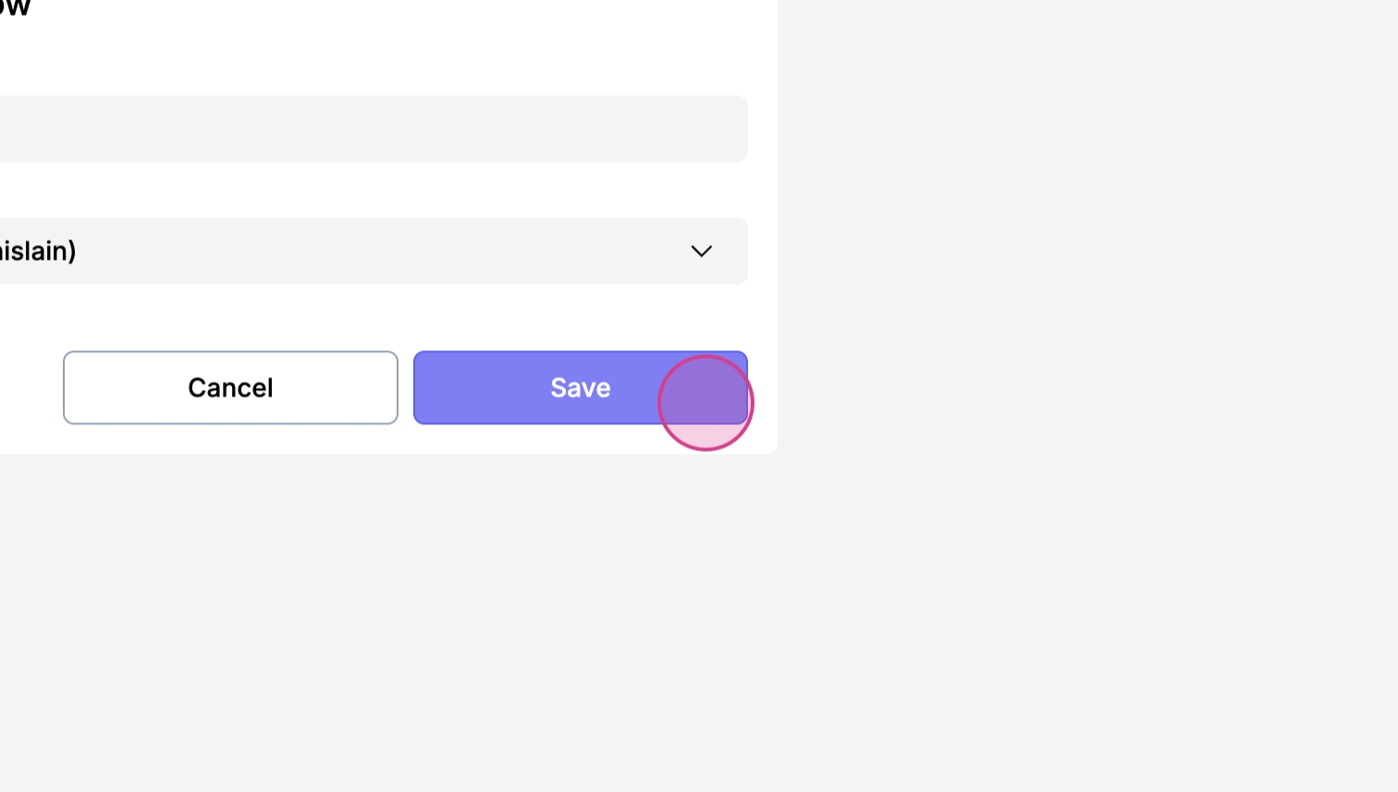Click the partially visible dialog heading
The width and height of the screenshot is (1398, 792).
coord(15,9)
